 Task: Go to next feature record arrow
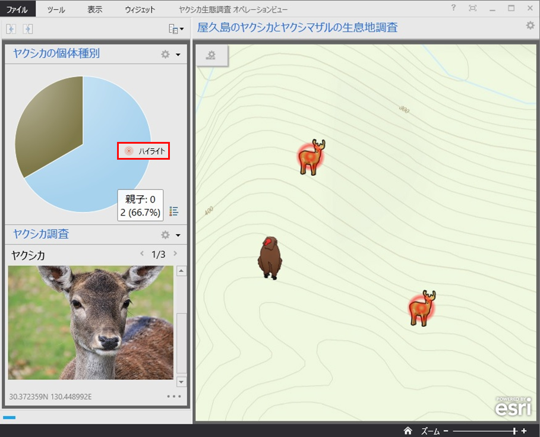175,254
